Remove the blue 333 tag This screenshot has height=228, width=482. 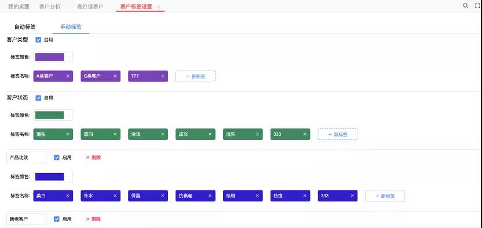(x=352, y=196)
